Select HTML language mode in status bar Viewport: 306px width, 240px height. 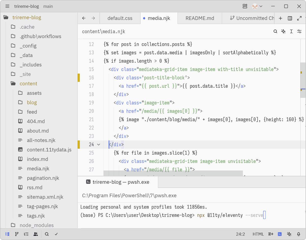[258, 234]
